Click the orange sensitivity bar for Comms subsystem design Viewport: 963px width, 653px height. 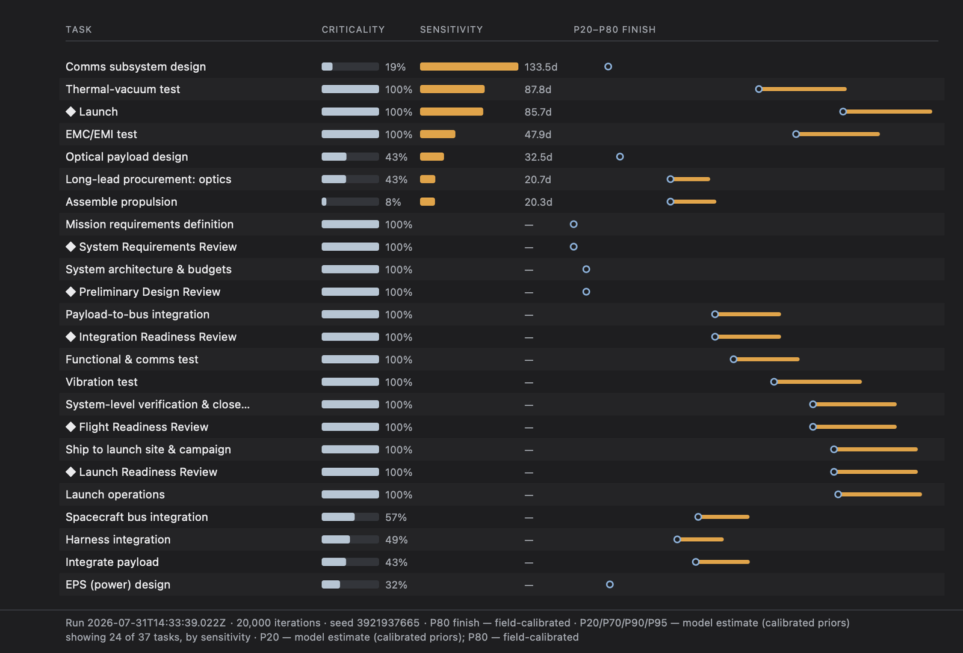469,67
